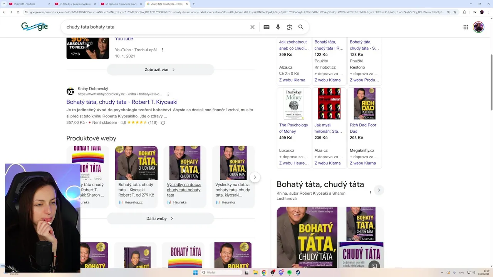493x277 pixels.
Task: Clear the search query with the X icon
Action: pos(252,27)
